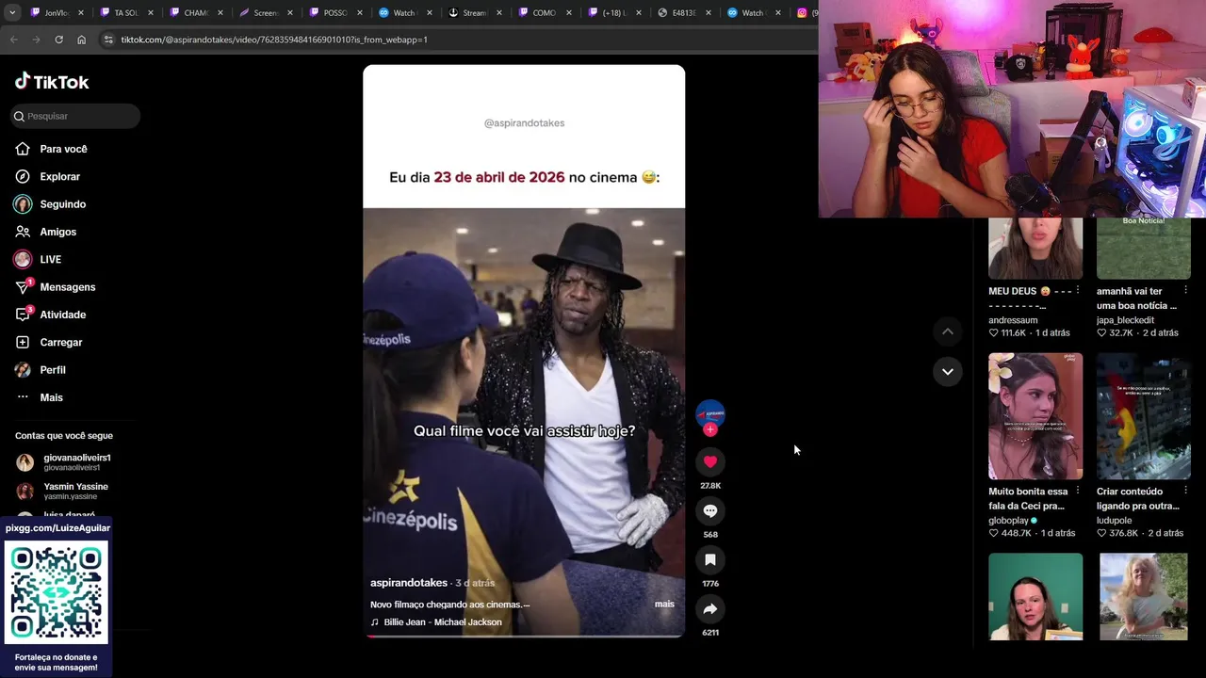The image size is (1206, 678).
Task: Open the japa_bleckedit author link
Action: pyautogui.click(x=1125, y=320)
